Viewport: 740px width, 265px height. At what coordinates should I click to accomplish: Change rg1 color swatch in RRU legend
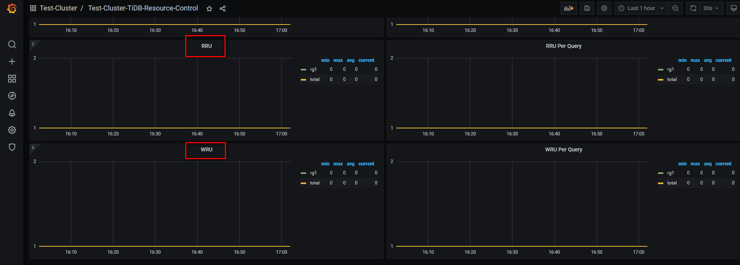[303, 70]
